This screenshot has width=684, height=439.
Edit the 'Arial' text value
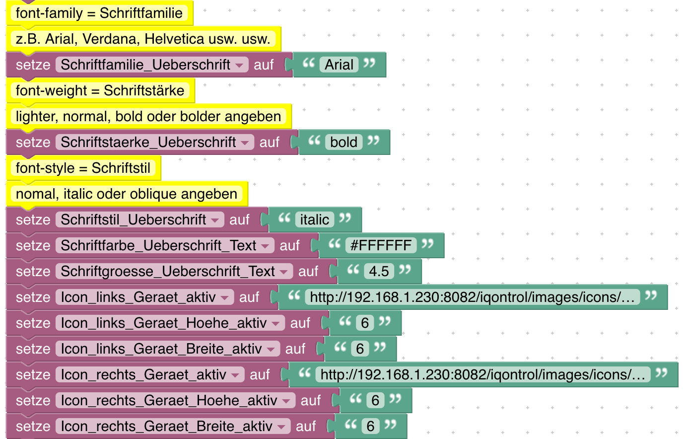click(339, 65)
